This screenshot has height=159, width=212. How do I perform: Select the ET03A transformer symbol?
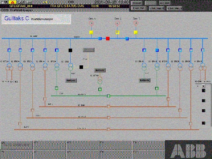(20, 67)
